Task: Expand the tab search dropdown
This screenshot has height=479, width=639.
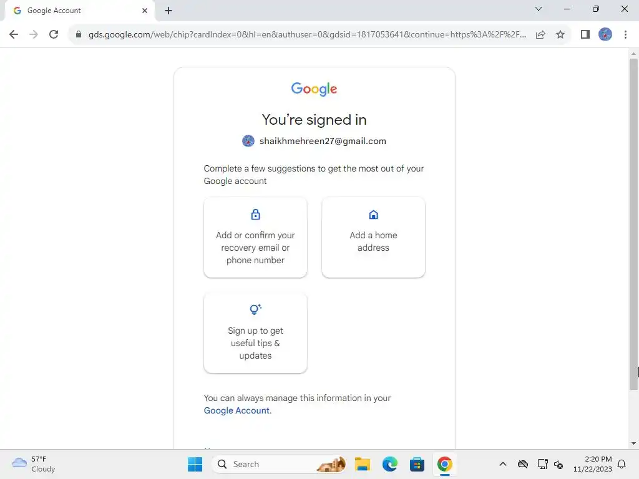Action: click(x=539, y=9)
